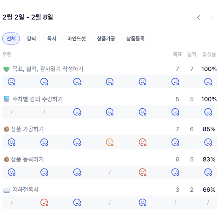221x215 pixels.
Task: Click the book icon beside 지하철독서
Action: 6,190
